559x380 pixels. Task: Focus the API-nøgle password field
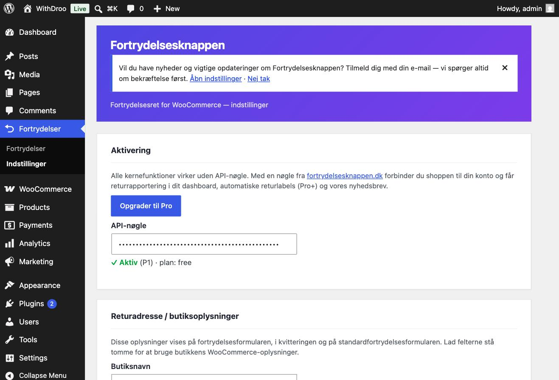204,244
